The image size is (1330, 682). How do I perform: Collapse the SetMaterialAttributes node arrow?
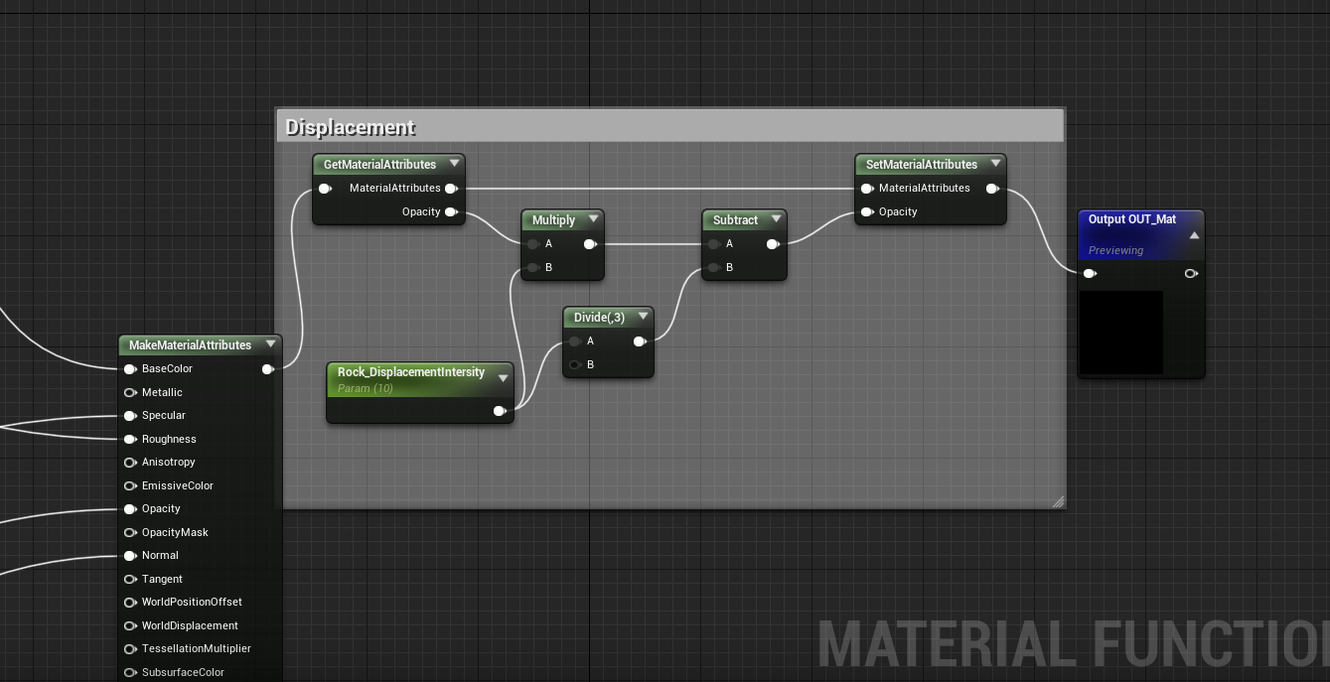click(995, 164)
